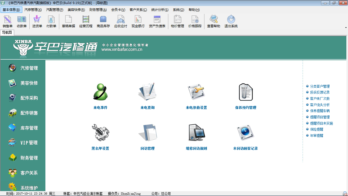Open the 汽修管理(X) menu
The width and height of the screenshot is (348, 196).
(x=33, y=10)
